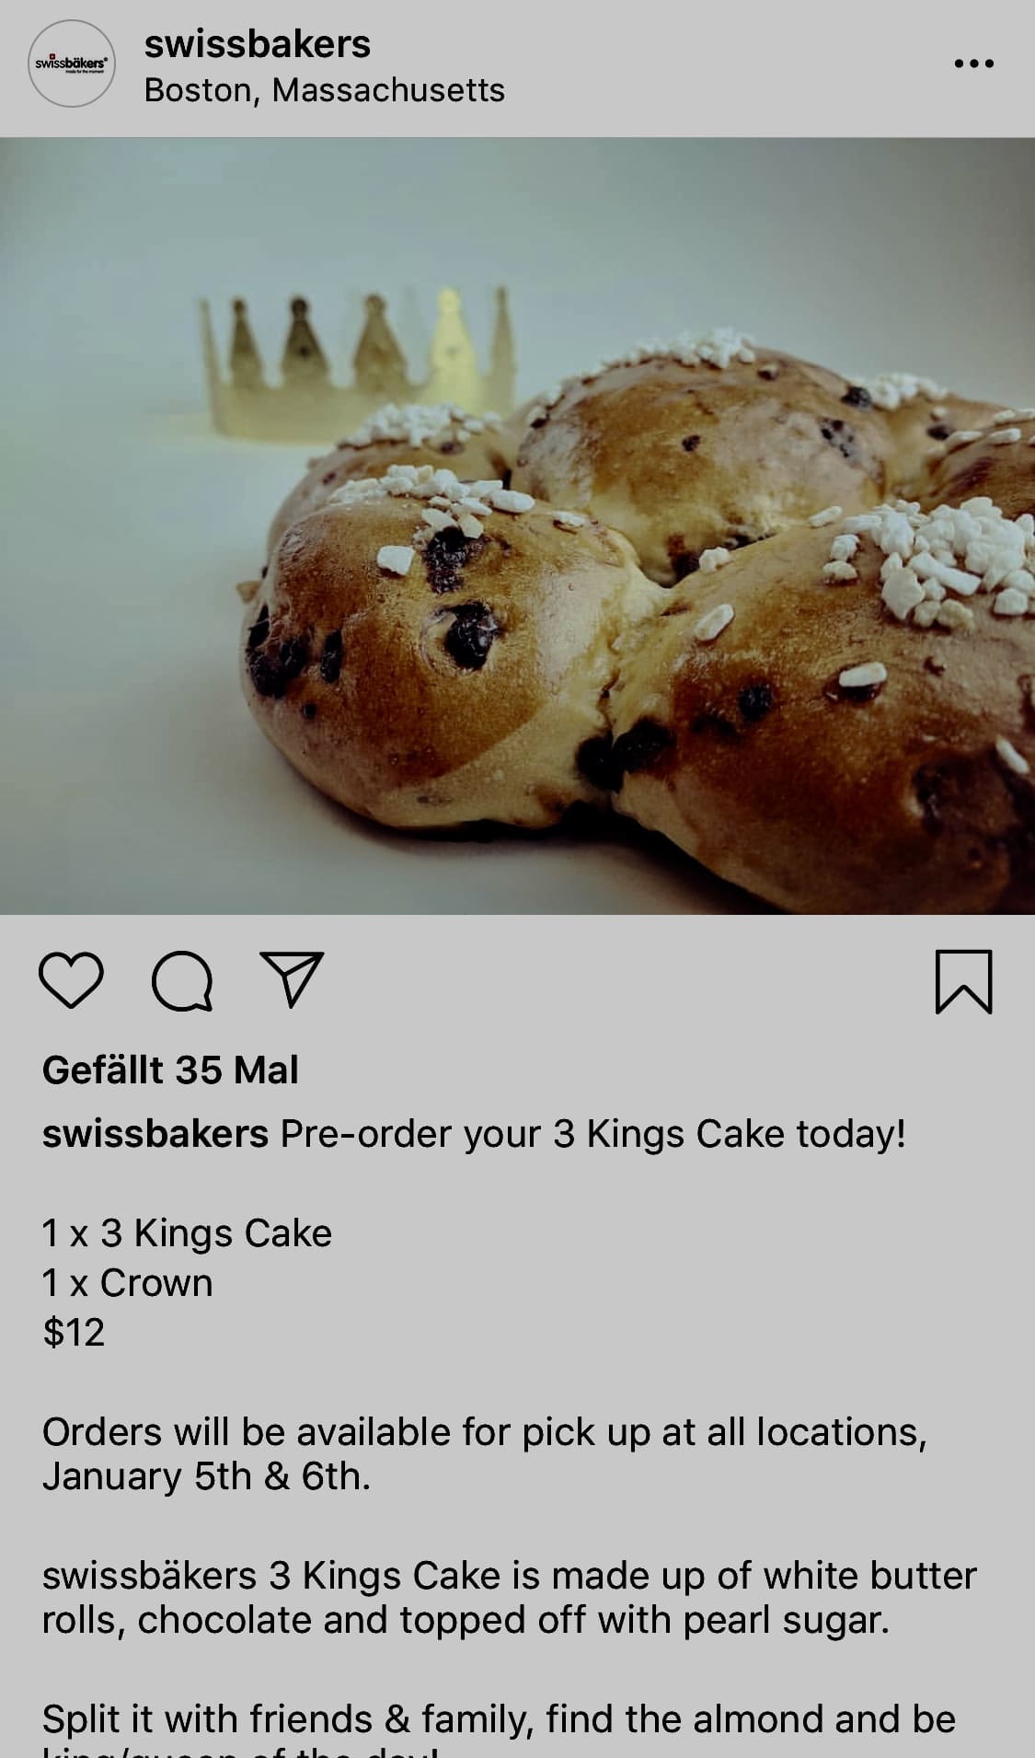Image resolution: width=1035 pixels, height=1758 pixels.
Task: Tap pickup dates 'January 5th & 6th.' text
Action: (x=207, y=1476)
